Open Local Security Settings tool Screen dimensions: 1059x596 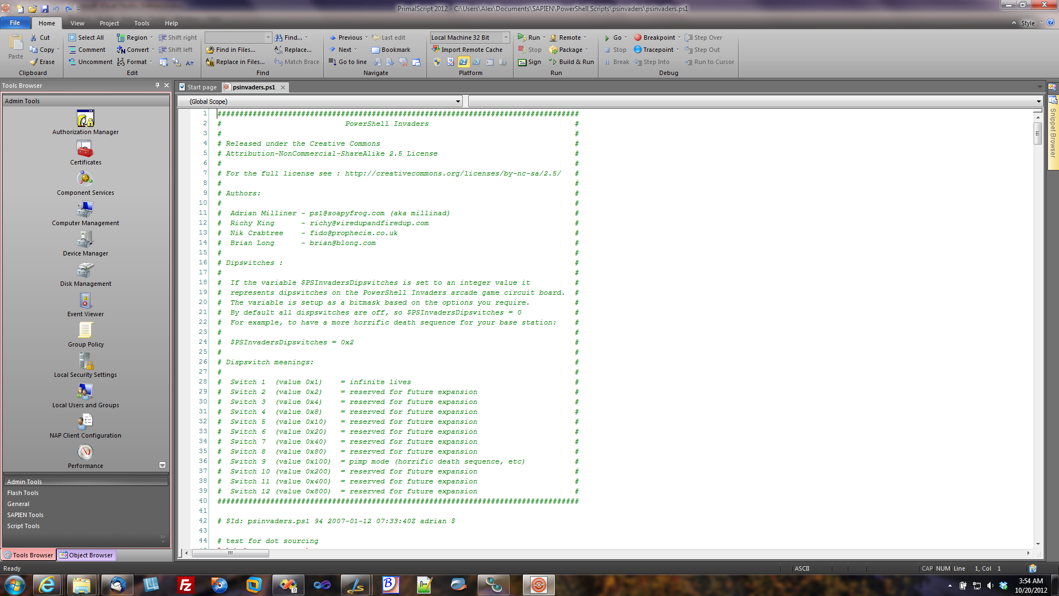pyautogui.click(x=85, y=365)
